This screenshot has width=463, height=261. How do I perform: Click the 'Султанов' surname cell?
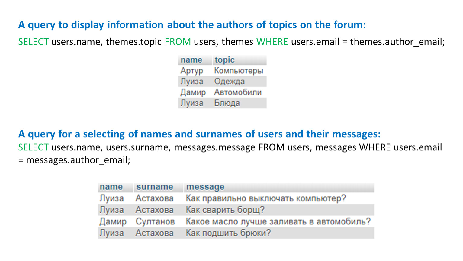coord(155,222)
